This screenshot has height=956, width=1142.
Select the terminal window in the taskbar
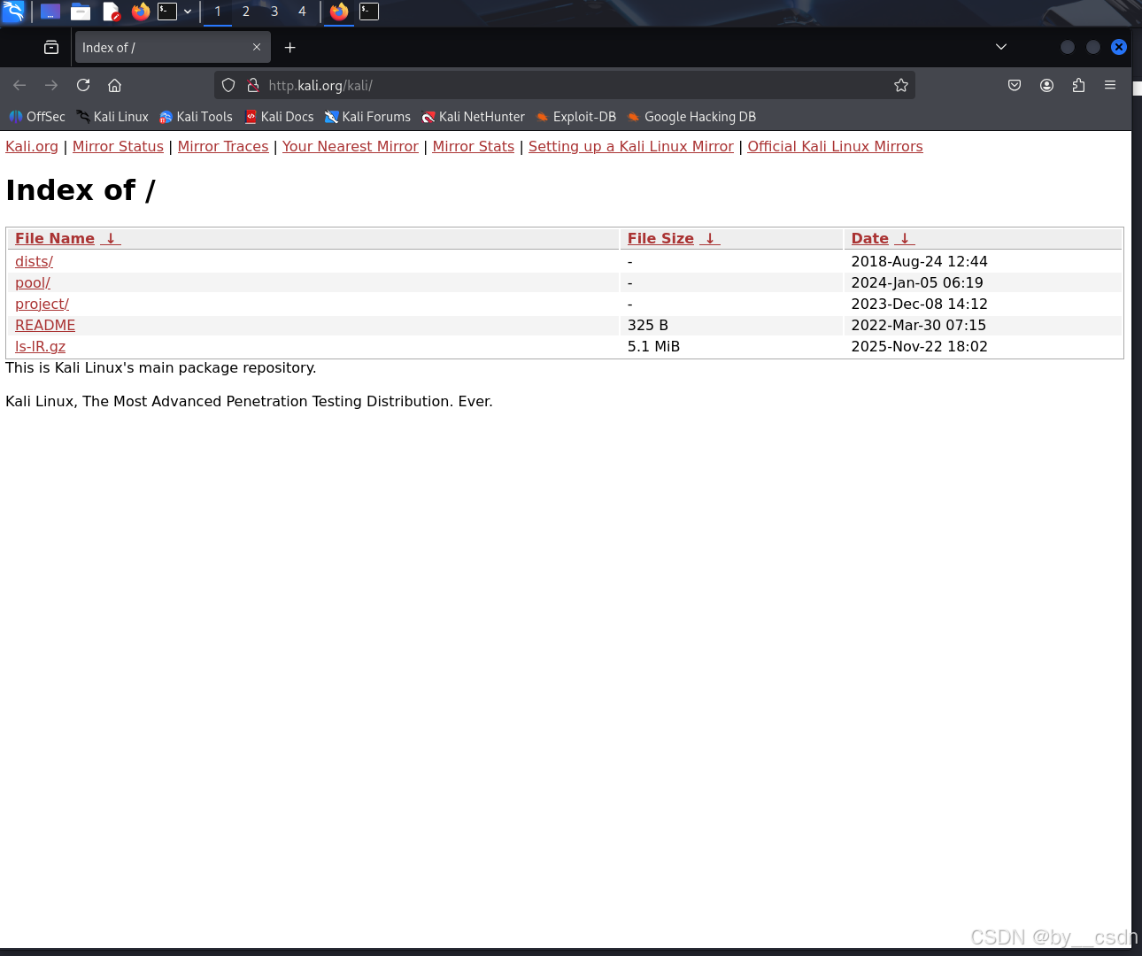click(x=369, y=12)
